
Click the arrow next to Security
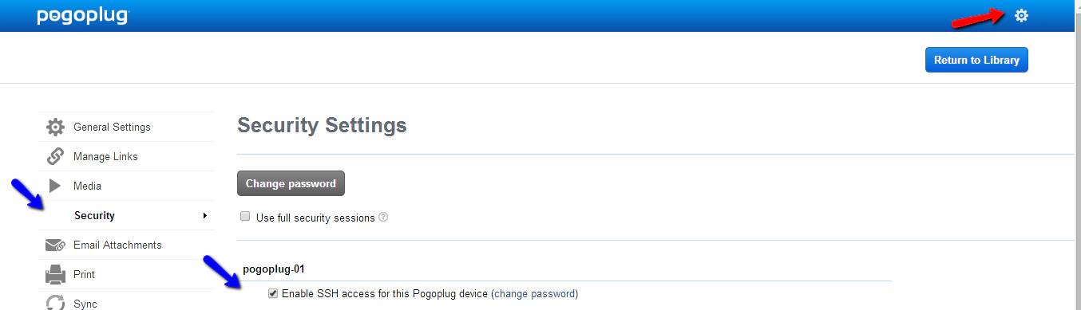205,216
